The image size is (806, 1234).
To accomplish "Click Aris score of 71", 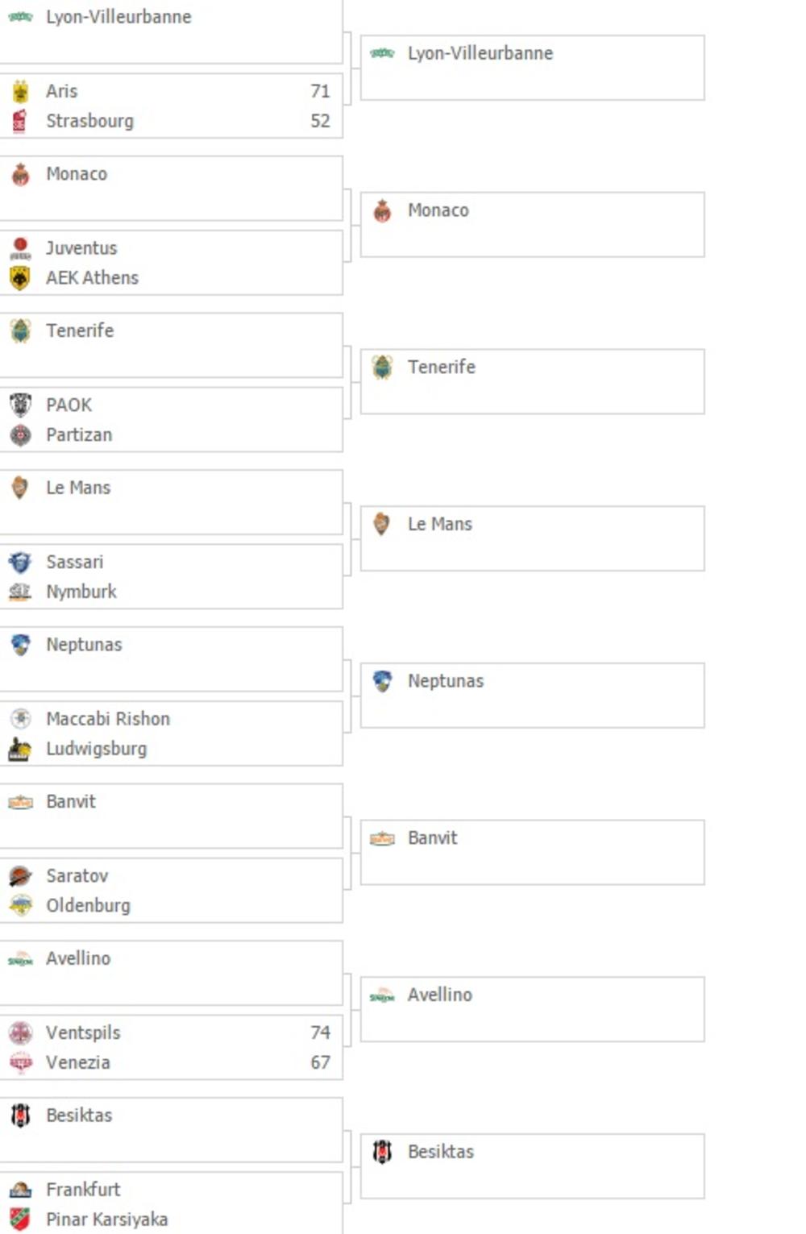I will (320, 91).
